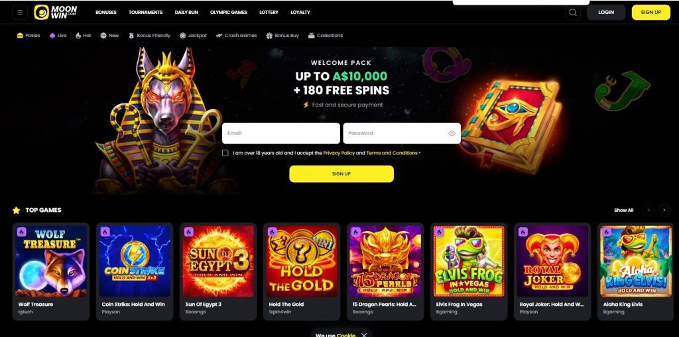Open Crash Games category
Viewport: 679px width, 337px height.
pyautogui.click(x=237, y=36)
